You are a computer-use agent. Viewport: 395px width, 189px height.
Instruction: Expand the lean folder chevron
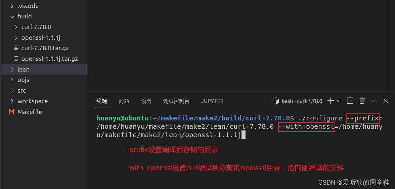[12, 69]
